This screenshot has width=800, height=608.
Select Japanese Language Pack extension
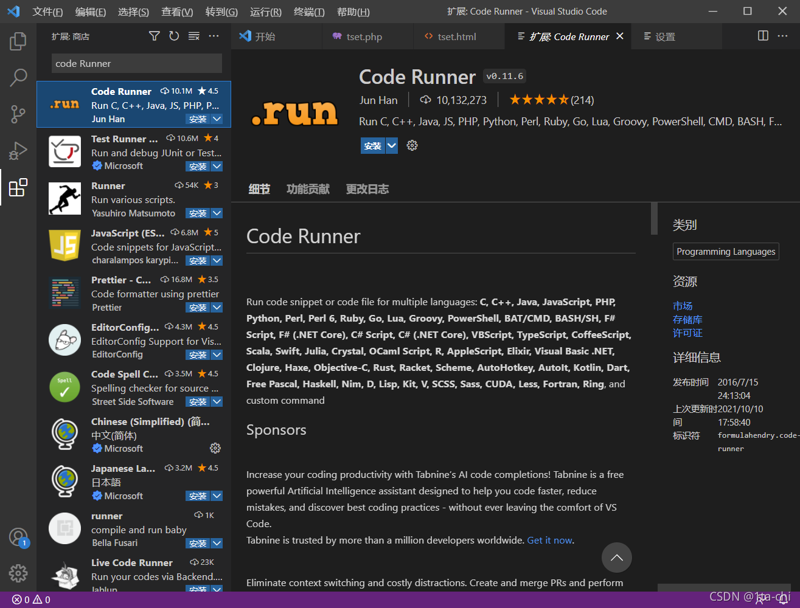pos(134,482)
